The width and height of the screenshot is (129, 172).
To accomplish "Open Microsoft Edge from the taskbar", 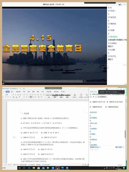I will point(29,168).
